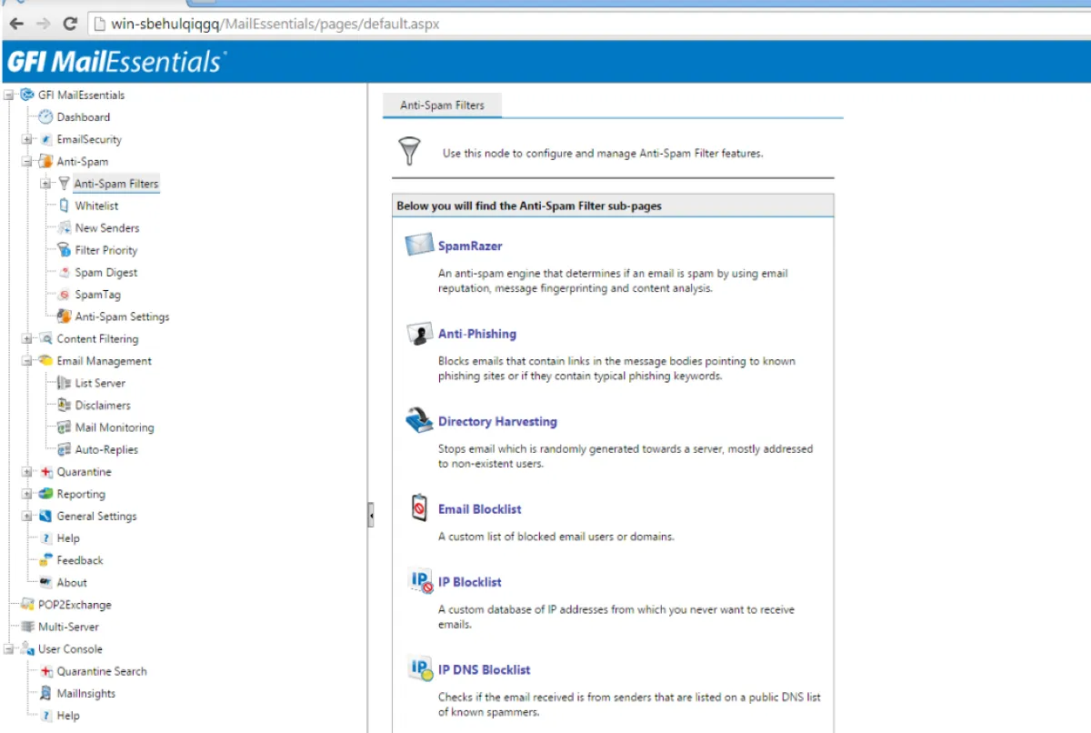The image size is (1091, 733).
Task: Open Anti-Spam Settings via its icon
Action: pos(64,316)
